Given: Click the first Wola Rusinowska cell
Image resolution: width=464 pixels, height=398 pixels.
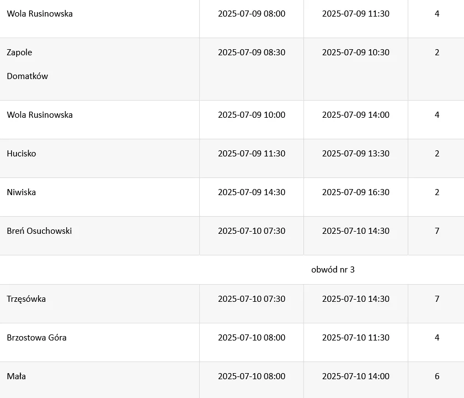Looking at the screenshot, I should 40,14.
